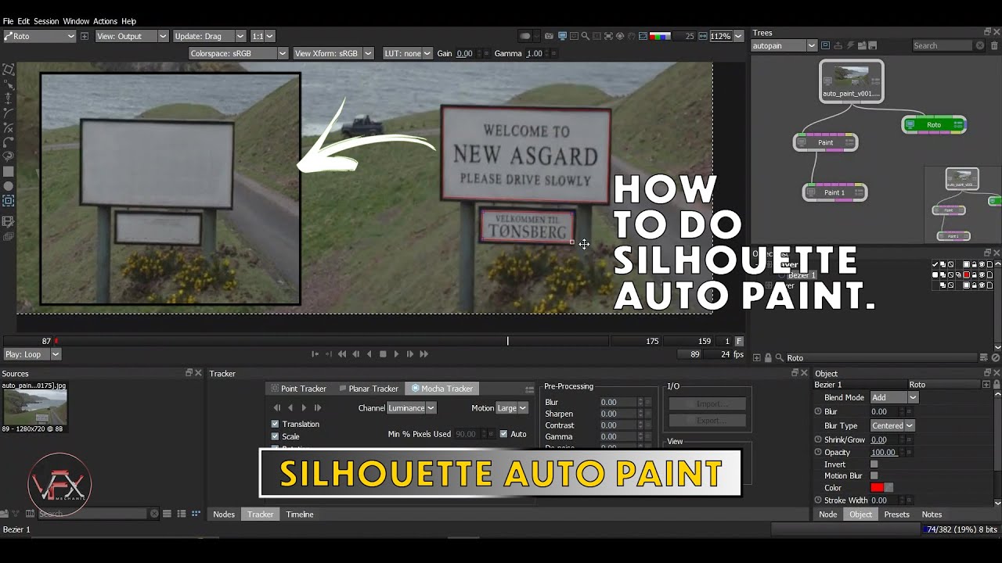1002x563 pixels.
Task: Toggle the Auto checkbox
Action: pyautogui.click(x=503, y=434)
